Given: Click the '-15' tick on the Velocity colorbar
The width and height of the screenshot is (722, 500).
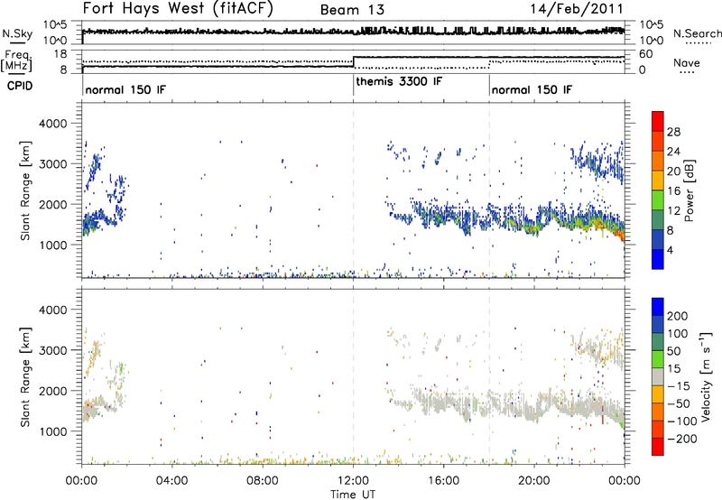Looking at the screenshot, I should 678,386.
